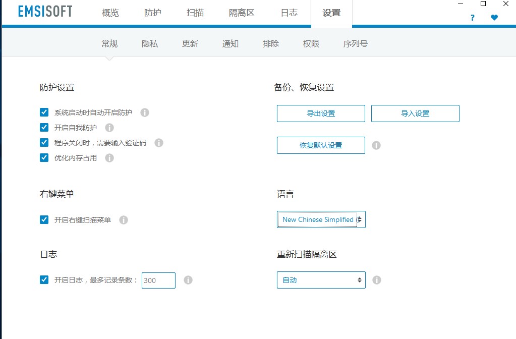This screenshot has width=516, height=339.
Task: Show info next to 恢复默认设置 button
Action: [x=376, y=145]
